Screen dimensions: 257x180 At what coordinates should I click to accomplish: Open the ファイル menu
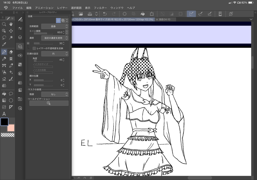[18, 8]
